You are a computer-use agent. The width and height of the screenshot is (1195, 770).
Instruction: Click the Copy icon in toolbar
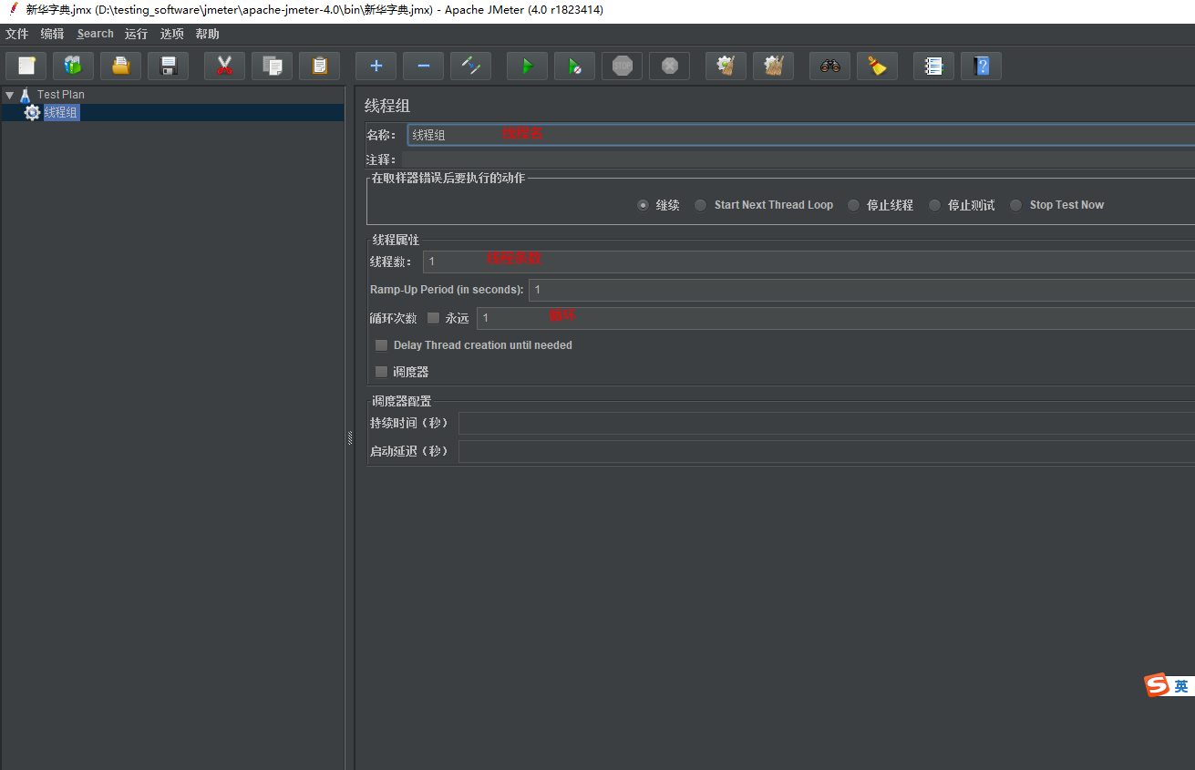point(273,66)
